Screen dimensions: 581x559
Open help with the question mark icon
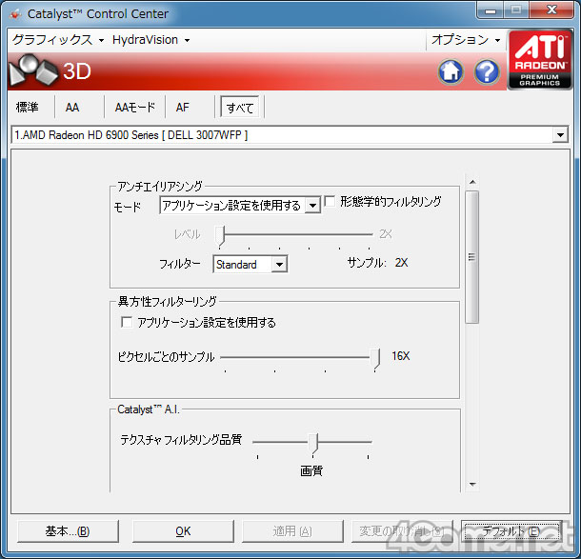[x=487, y=71]
